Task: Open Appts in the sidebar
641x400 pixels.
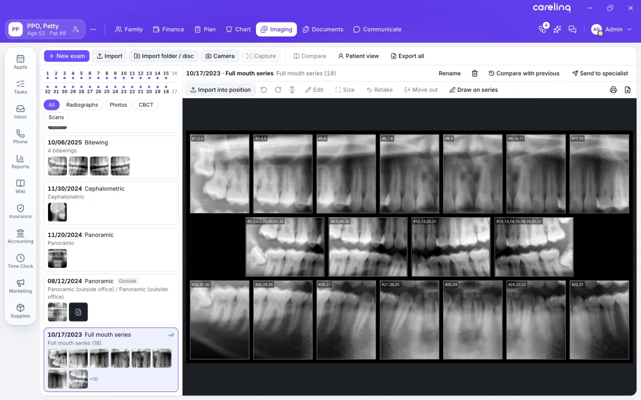Action: pos(20,62)
